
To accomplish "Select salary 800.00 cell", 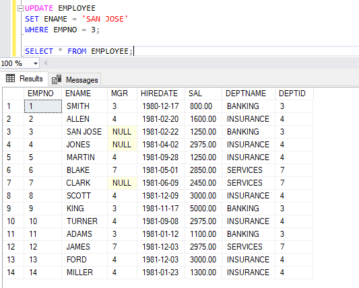I will [x=203, y=106].
